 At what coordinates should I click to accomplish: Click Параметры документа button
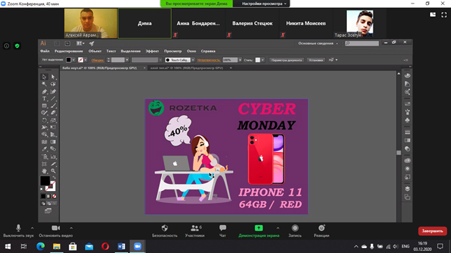point(286,60)
